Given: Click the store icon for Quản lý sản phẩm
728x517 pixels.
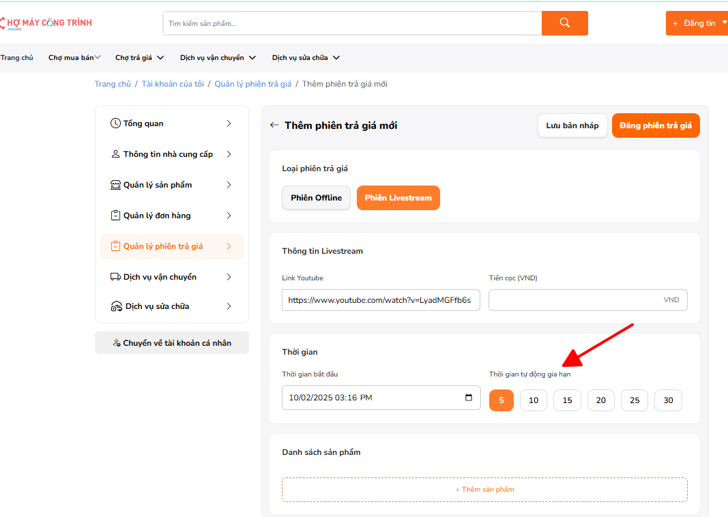Looking at the screenshot, I should (x=115, y=185).
